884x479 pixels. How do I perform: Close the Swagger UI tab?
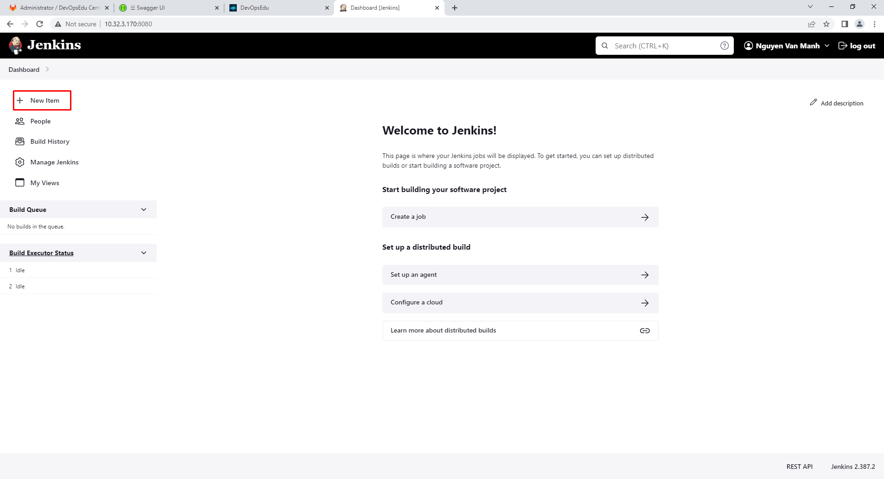point(217,8)
